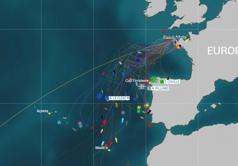Select the grey trimaran next to R. PILLIARD label
The height and width of the screenshot is (166, 238).
point(142,87)
